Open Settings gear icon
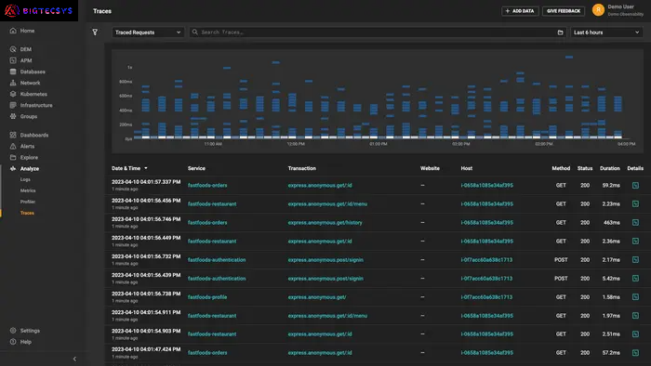Image resolution: width=651 pixels, height=366 pixels. click(13, 331)
